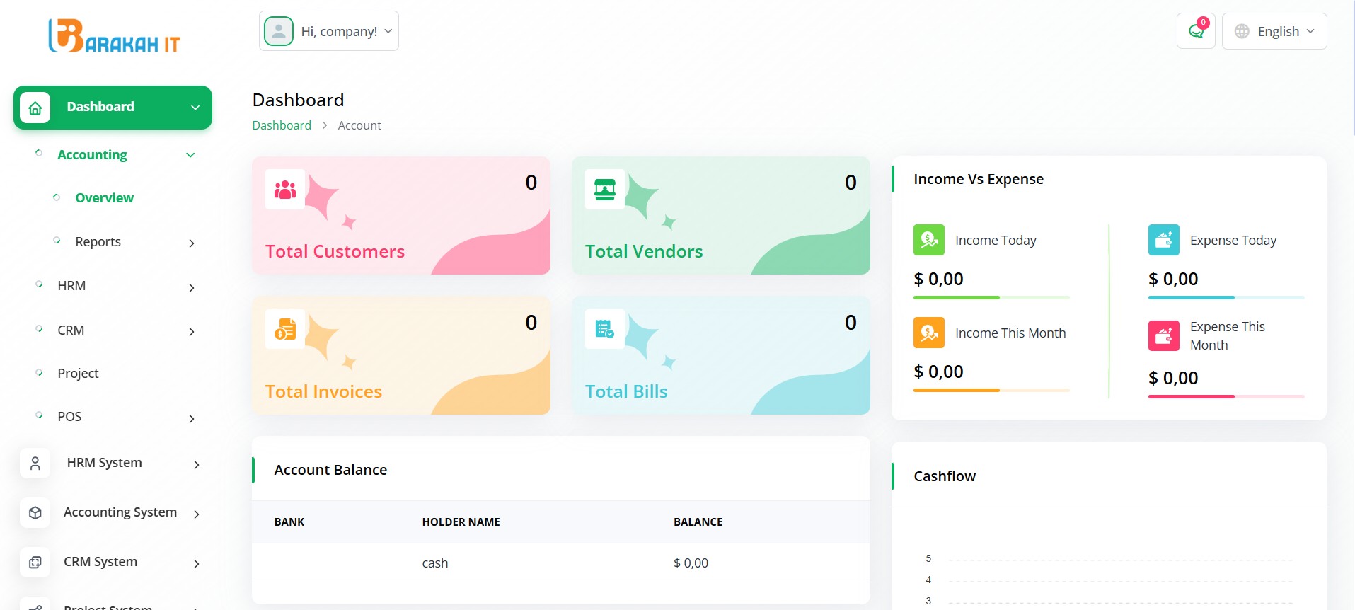Click the Total Bills checklist icon
Viewport: 1355px width, 610px height.
coord(605,329)
